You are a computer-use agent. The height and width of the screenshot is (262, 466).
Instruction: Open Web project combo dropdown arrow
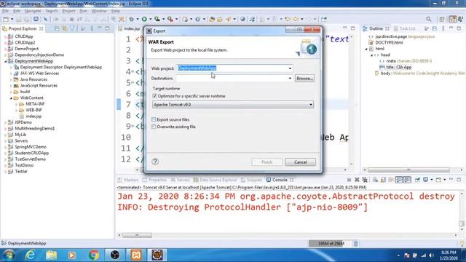tap(290, 68)
